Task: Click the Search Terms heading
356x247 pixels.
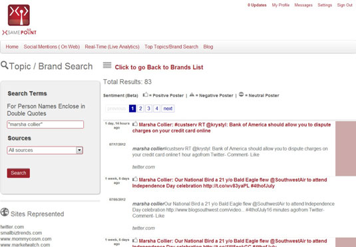Action: click(27, 93)
